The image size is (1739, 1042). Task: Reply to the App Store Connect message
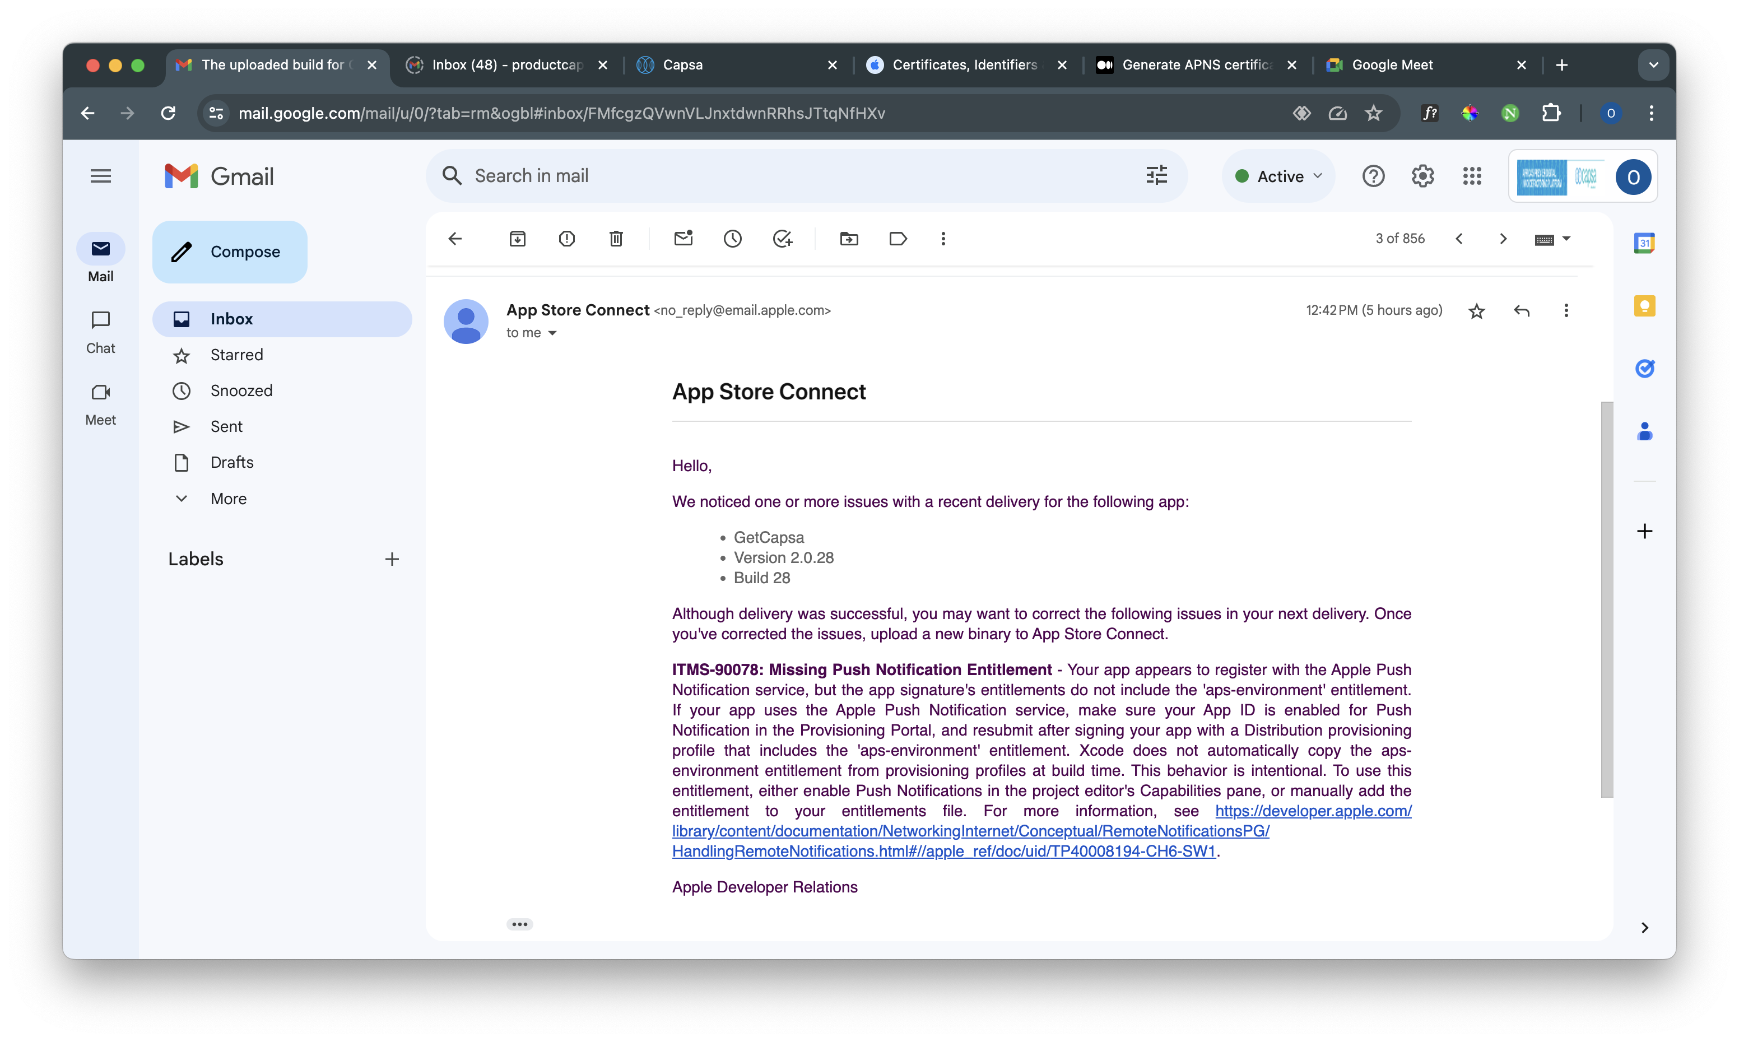1522,311
